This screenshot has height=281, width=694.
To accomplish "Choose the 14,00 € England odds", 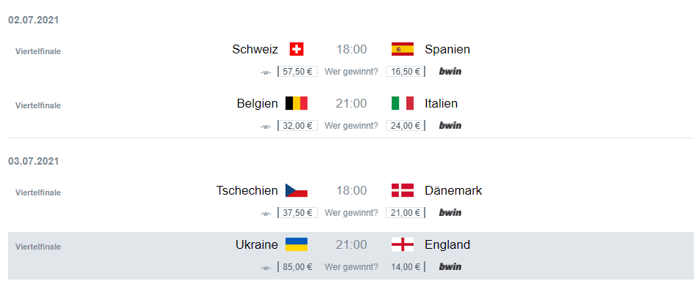I will 406,267.
